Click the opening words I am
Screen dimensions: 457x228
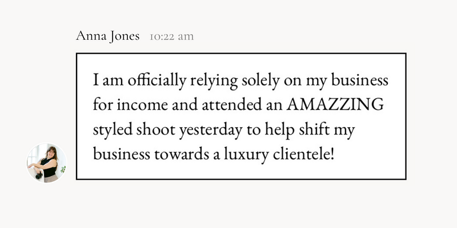click(x=109, y=80)
